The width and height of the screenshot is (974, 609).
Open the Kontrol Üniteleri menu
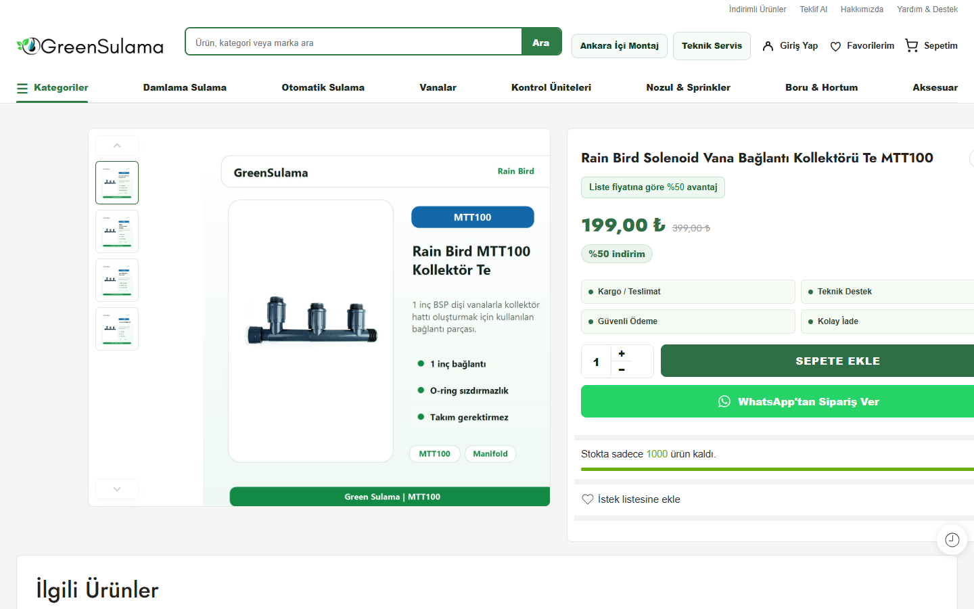[x=551, y=88]
